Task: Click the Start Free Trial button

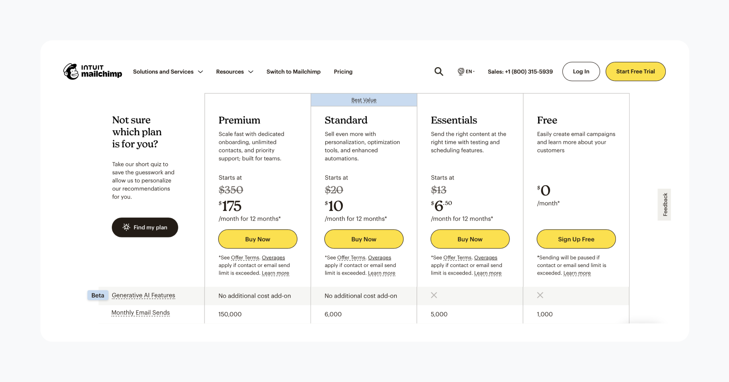Action: click(x=635, y=71)
